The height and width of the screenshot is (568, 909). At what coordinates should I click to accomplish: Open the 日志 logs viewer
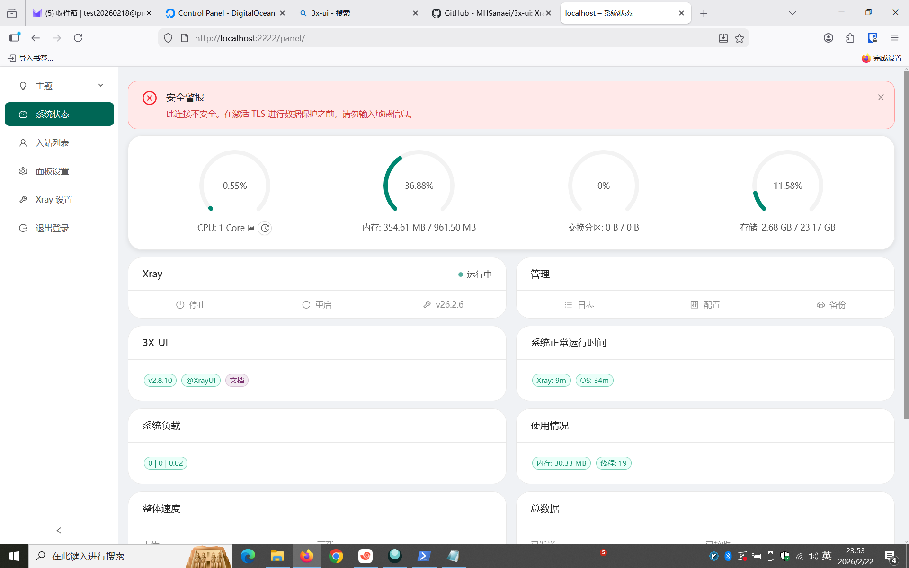click(x=579, y=304)
